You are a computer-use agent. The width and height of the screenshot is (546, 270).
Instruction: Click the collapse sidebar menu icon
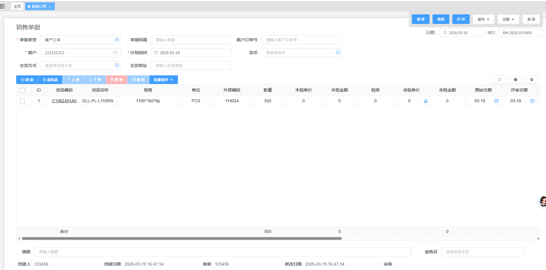(x=2, y=6)
